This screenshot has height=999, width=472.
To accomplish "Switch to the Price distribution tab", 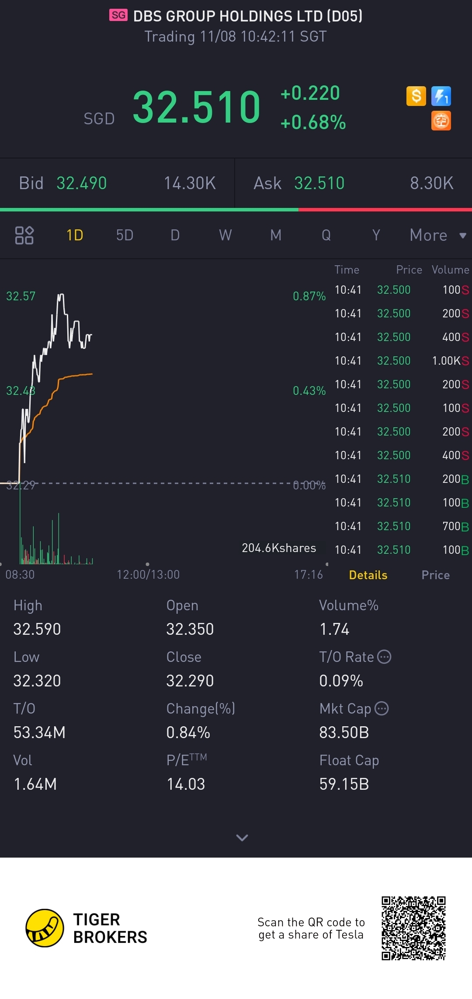I will pyautogui.click(x=435, y=575).
